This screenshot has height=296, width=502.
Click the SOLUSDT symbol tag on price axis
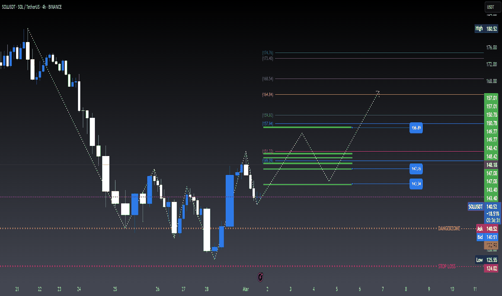point(476,207)
